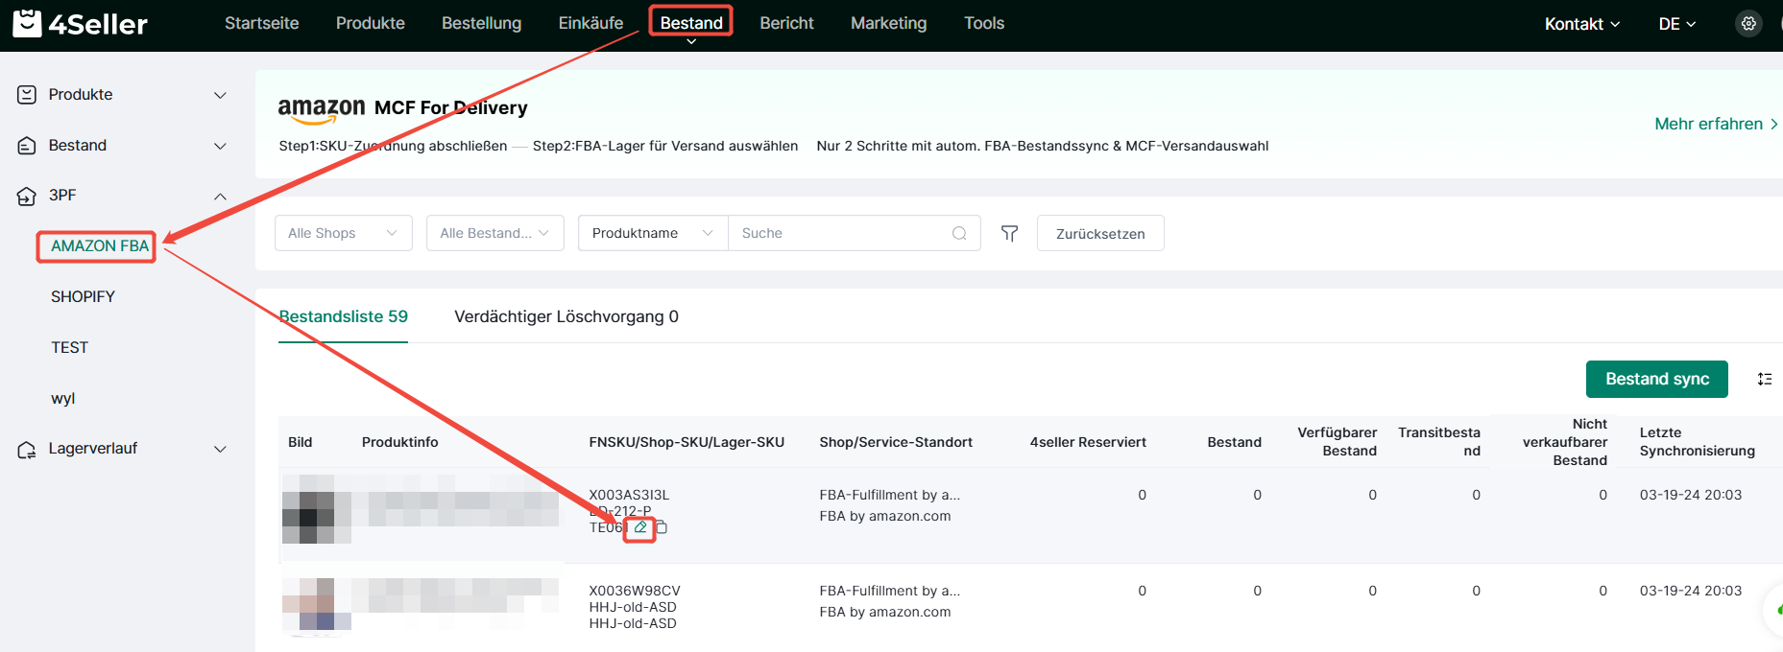Click the FNSKU X003AS3I3L text
Screen dimensions: 1783x652
629,495
